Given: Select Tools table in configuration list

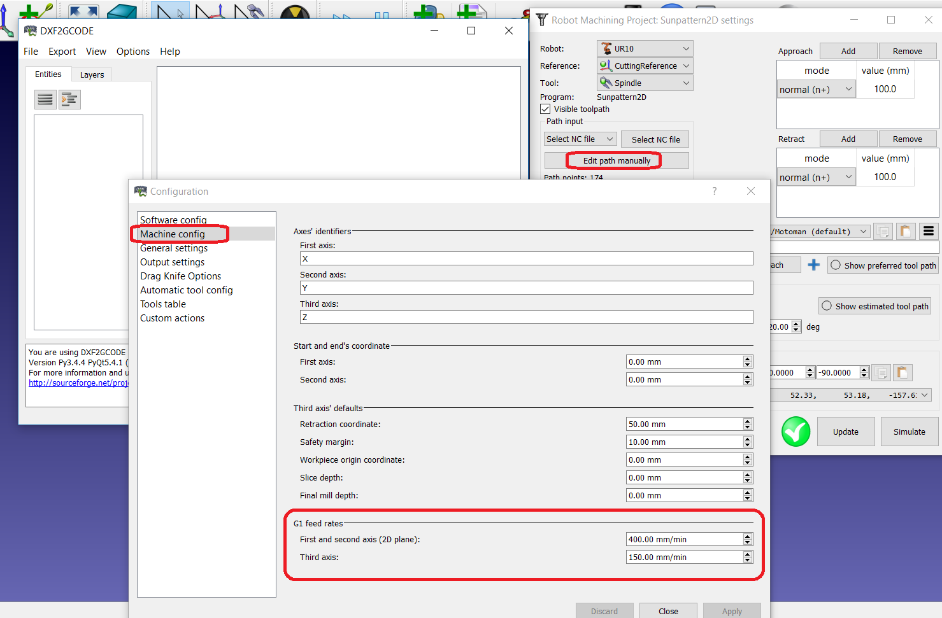Looking at the screenshot, I should click(163, 304).
